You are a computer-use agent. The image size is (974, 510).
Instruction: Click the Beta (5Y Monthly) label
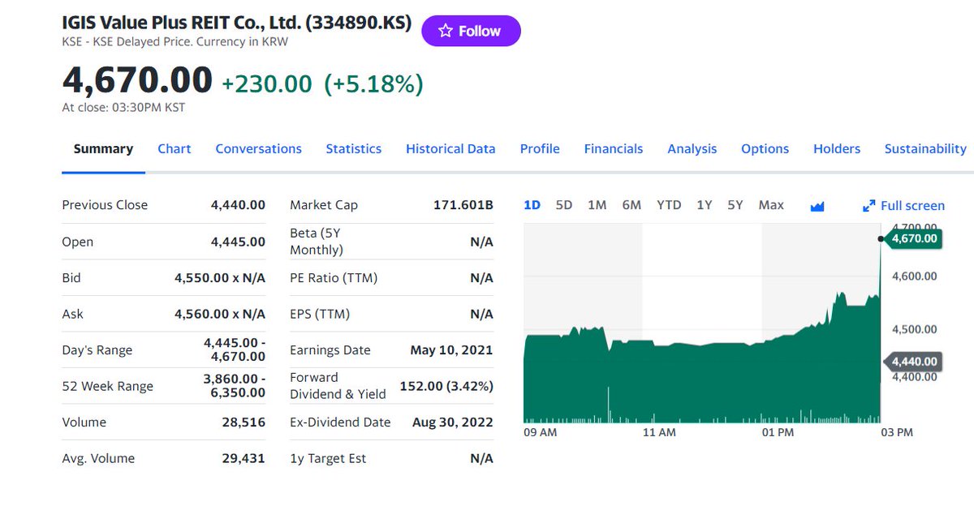coord(317,242)
